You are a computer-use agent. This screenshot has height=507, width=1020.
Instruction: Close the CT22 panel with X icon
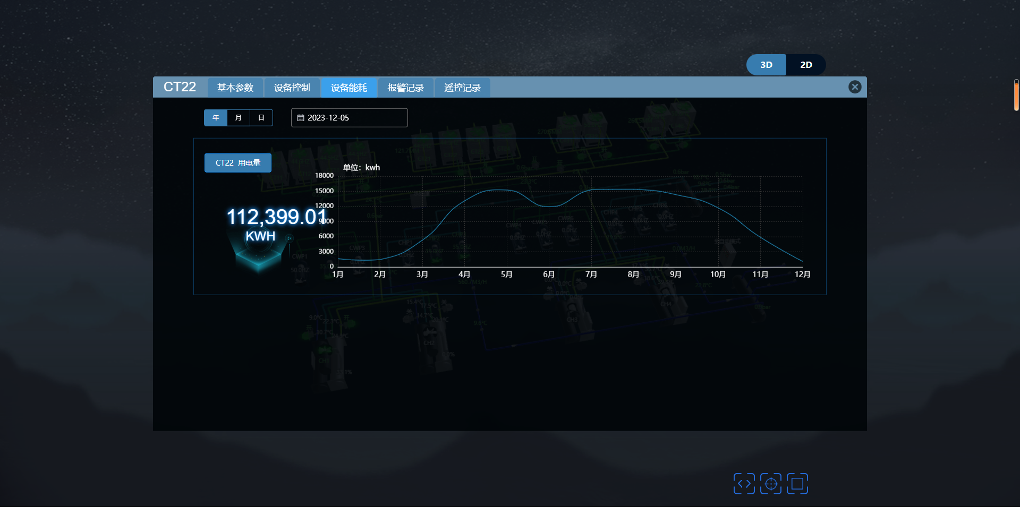[x=854, y=87]
